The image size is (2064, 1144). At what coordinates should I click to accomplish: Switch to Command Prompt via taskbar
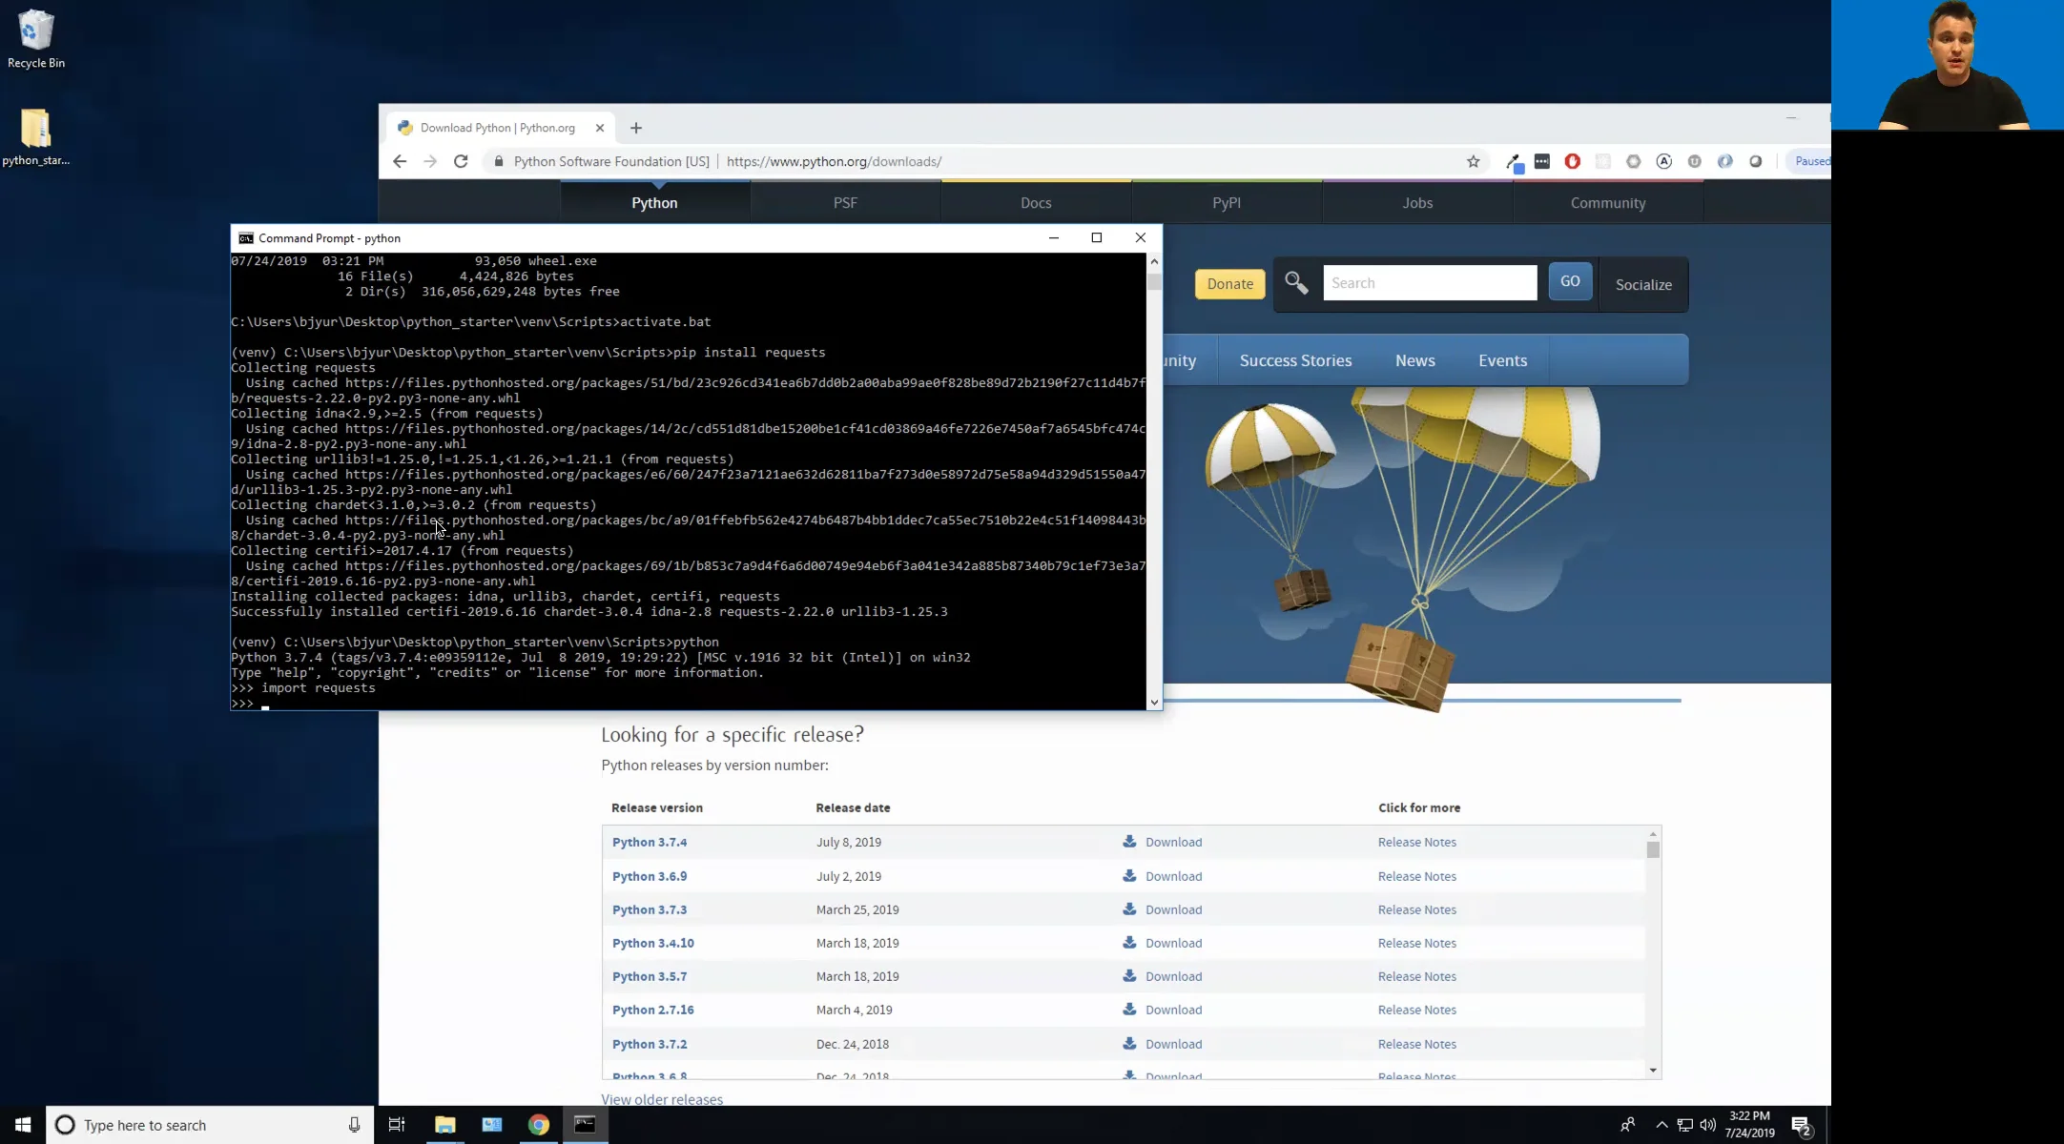point(585,1125)
